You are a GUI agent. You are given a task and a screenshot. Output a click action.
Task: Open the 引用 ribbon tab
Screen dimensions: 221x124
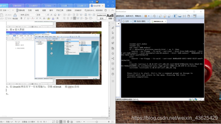point(30,10)
